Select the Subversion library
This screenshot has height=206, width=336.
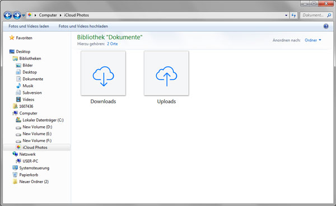click(x=32, y=93)
